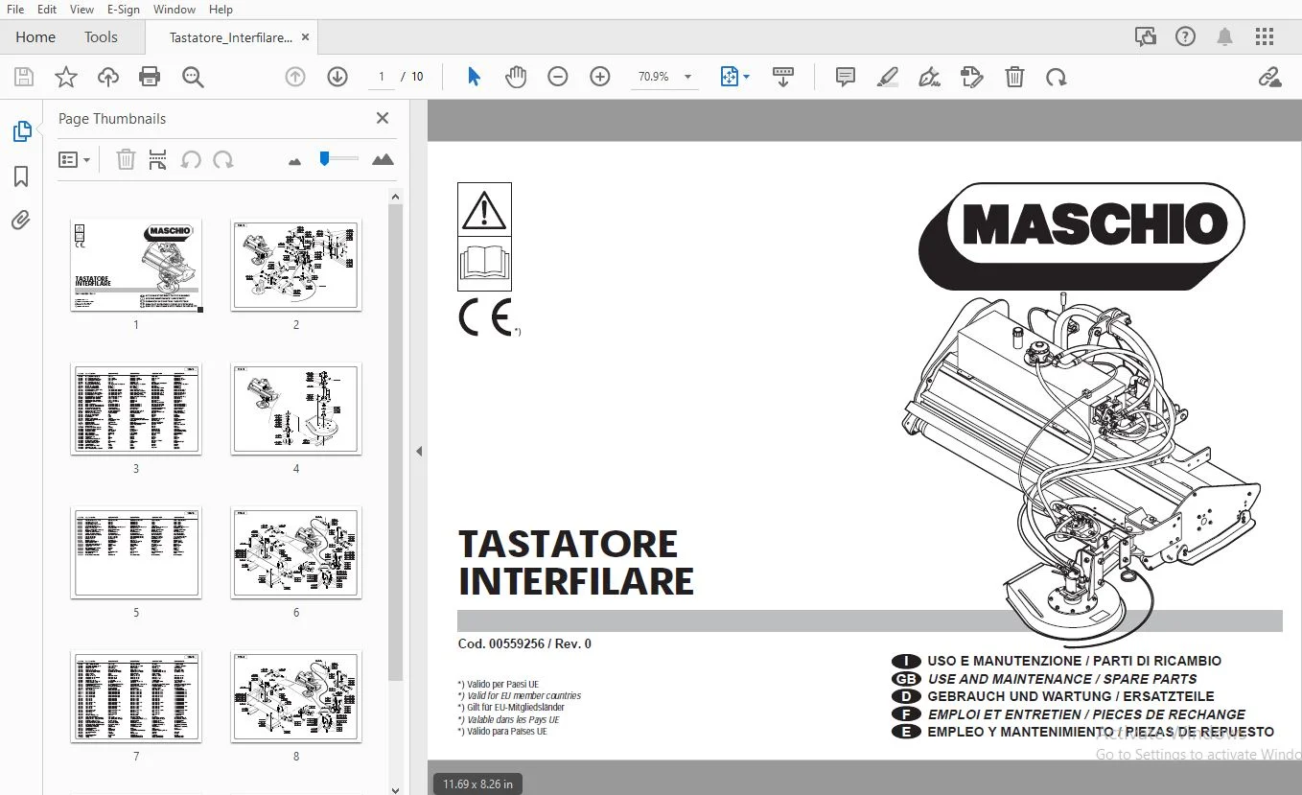
Task: Open the edit PDF tool
Action: pos(972,77)
